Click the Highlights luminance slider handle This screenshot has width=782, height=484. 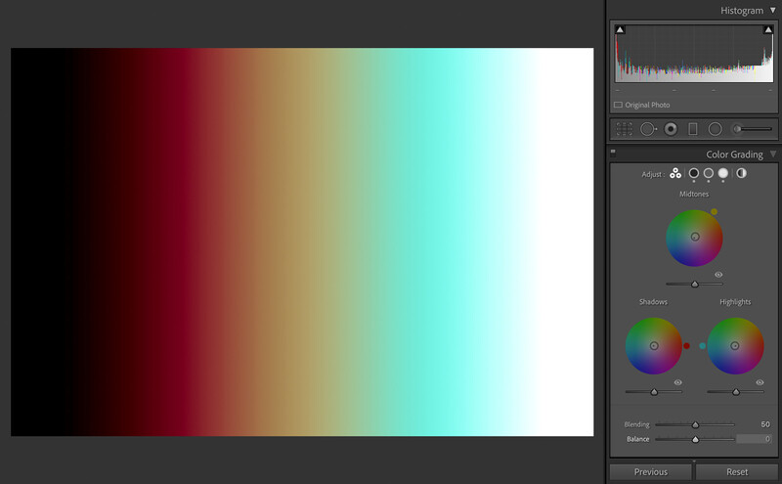[x=736, y=392]
